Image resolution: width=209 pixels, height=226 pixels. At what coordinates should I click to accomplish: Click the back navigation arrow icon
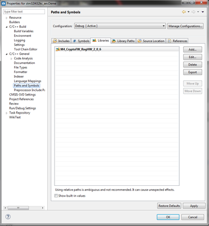coord(184,12)
